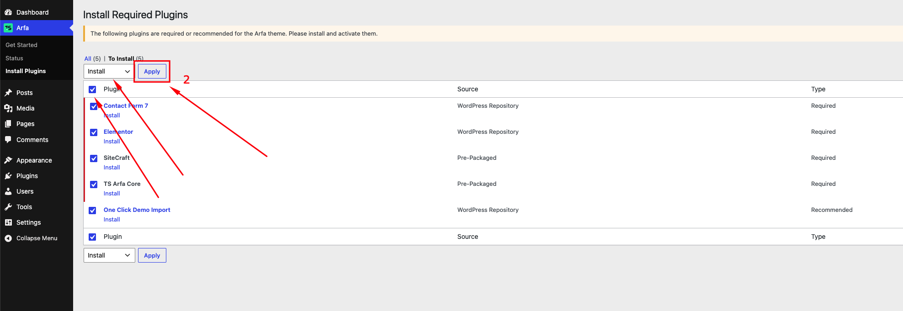Open the Status submenu item
This screenshot has width=903, height=311.
(x=14, y=58)
